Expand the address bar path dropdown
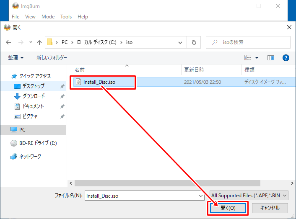The height and width of the screenshot is (219, 296). tap(180, 42)
